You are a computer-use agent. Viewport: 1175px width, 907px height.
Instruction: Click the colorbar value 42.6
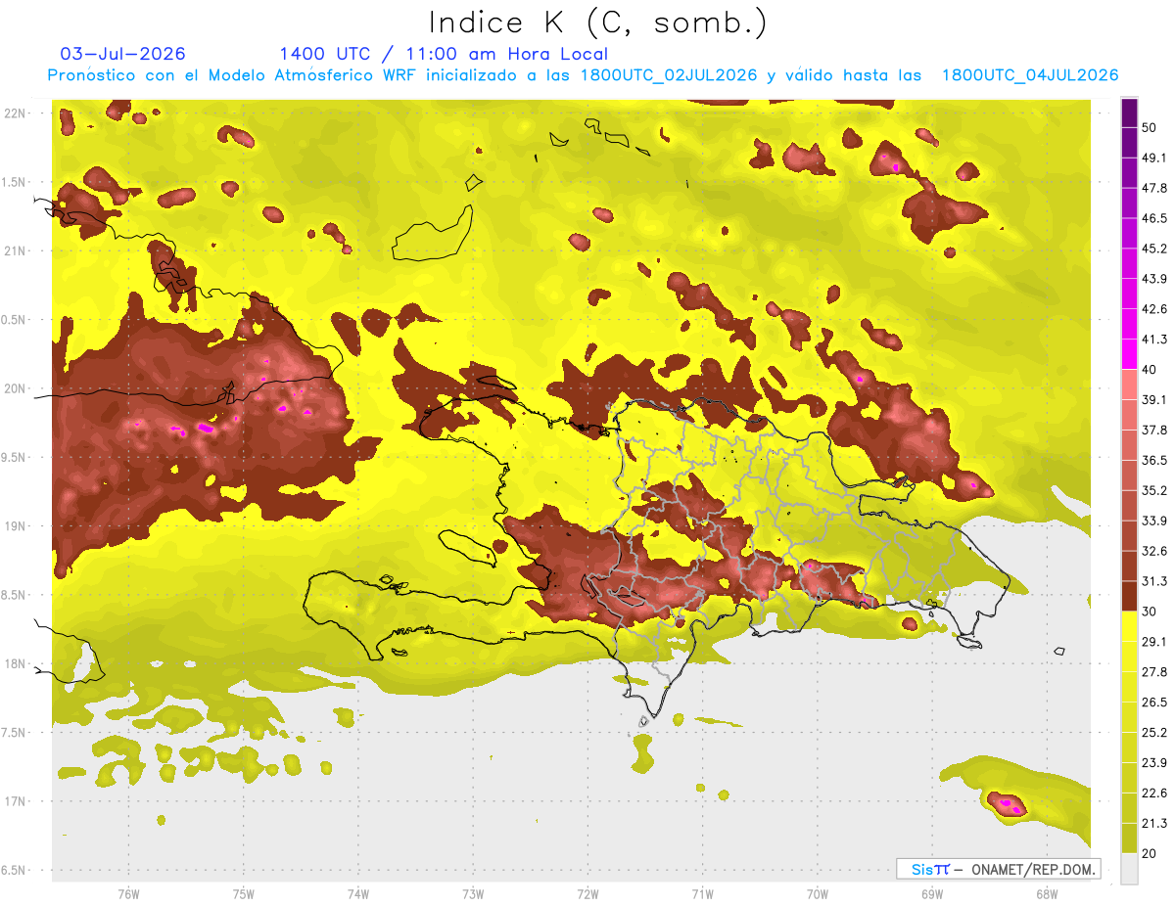1155,309
